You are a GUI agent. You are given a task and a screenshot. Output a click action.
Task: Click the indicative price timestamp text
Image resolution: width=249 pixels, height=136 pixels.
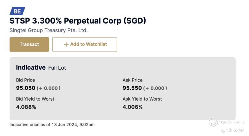(x=52, y=125)
